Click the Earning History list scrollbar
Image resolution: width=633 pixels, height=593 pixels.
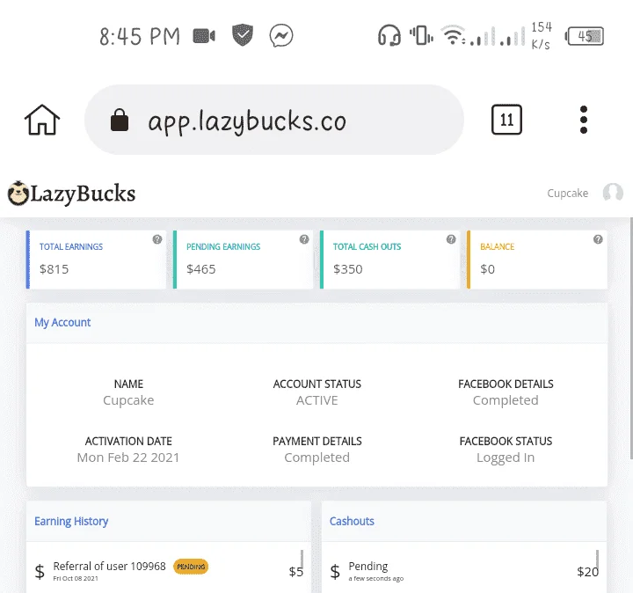pos(302,560)
